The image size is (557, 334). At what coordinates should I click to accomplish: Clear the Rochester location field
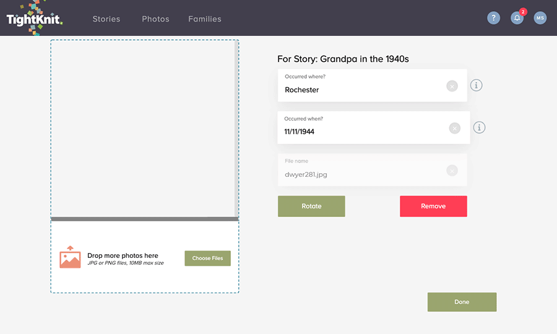pyautogui.click(x=452, y=86)
